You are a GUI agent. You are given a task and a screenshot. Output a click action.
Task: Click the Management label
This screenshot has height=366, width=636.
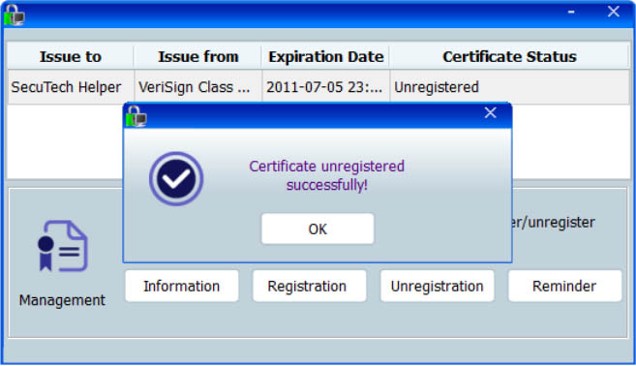[x=62, y=300]
